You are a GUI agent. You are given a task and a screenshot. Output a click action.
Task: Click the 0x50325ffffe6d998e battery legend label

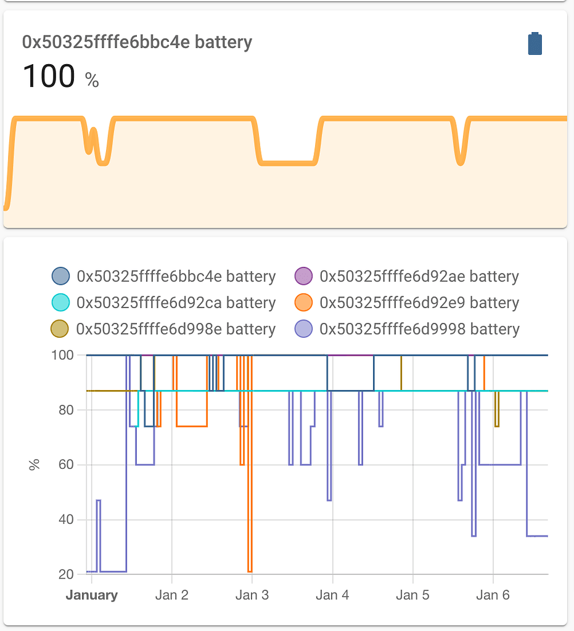[176, 329]
